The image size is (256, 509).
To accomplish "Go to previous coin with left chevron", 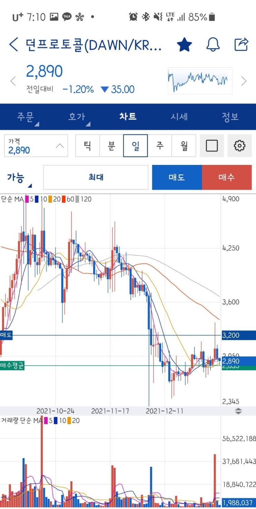I will point(13,81).
